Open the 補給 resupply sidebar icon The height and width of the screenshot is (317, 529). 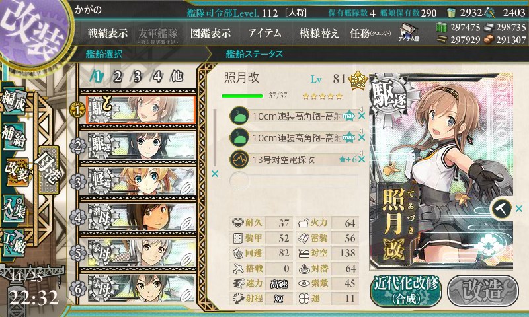pos(14,137)
